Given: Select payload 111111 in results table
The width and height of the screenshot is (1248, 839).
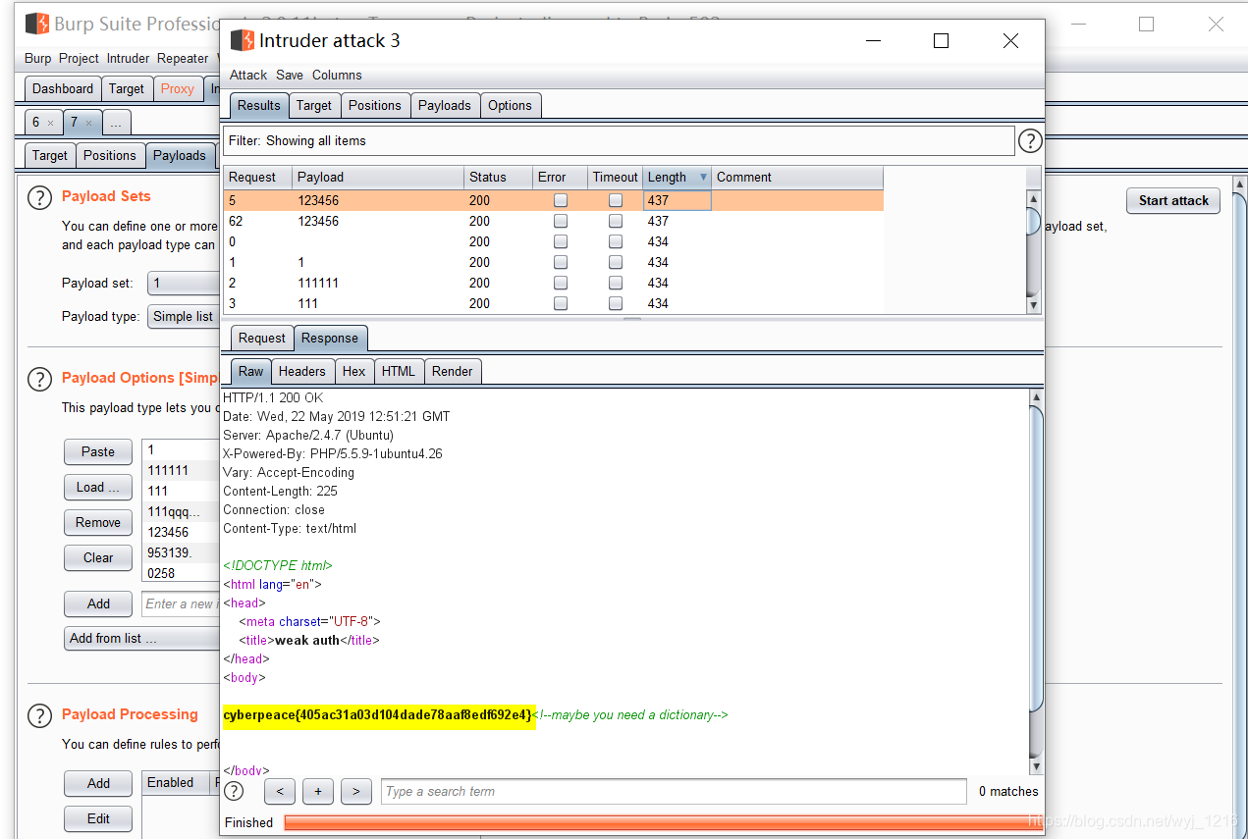Looking at the screenshot, I should click(318, 283).
